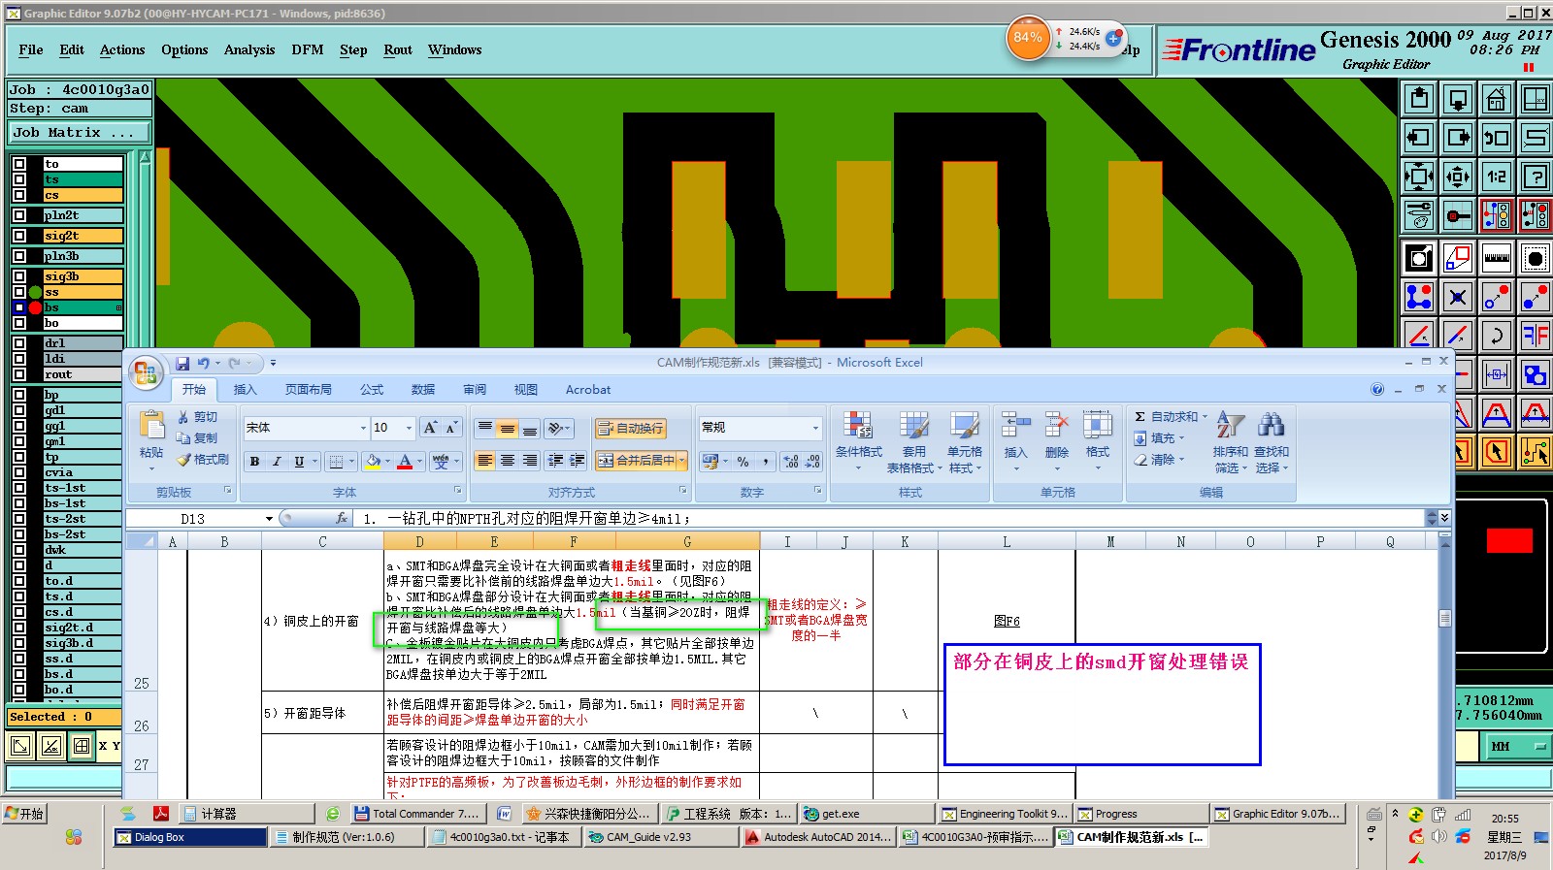The image size is (1553, 870).
Task: Toggle checkbox for layer 'to'
Action: click(19, 164)
